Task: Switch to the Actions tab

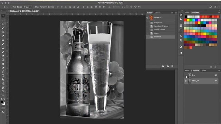Action: click(x=157, y=13)
